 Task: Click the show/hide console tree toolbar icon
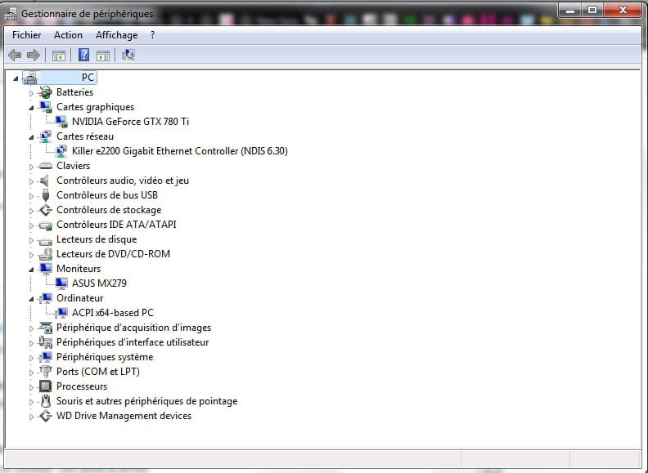click(59, 56)
